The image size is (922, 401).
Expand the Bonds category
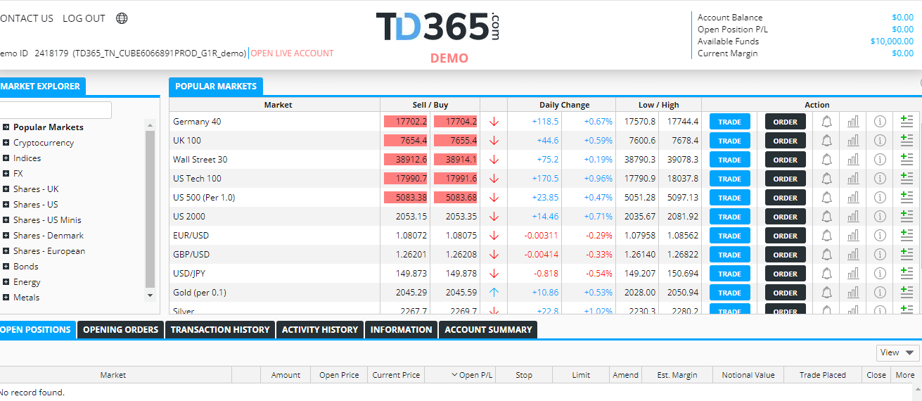click(6, 267)
